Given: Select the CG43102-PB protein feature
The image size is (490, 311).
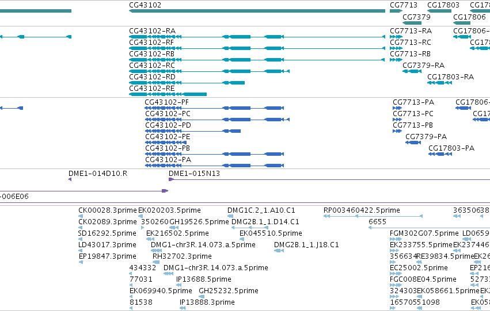Looking at the screenshot, I should pyautogui.click(x=214, y=154).
